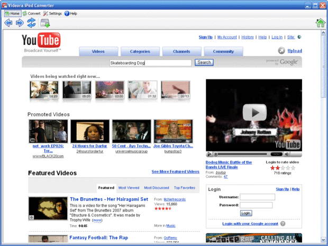
Task: Click the plus icon on Brunettes thumbnail
Action: 31,217
